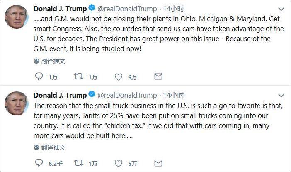Retweet the G.M. plants tweet
The image size is (291, 172).
pyautogui.click(x=78, y=76)
